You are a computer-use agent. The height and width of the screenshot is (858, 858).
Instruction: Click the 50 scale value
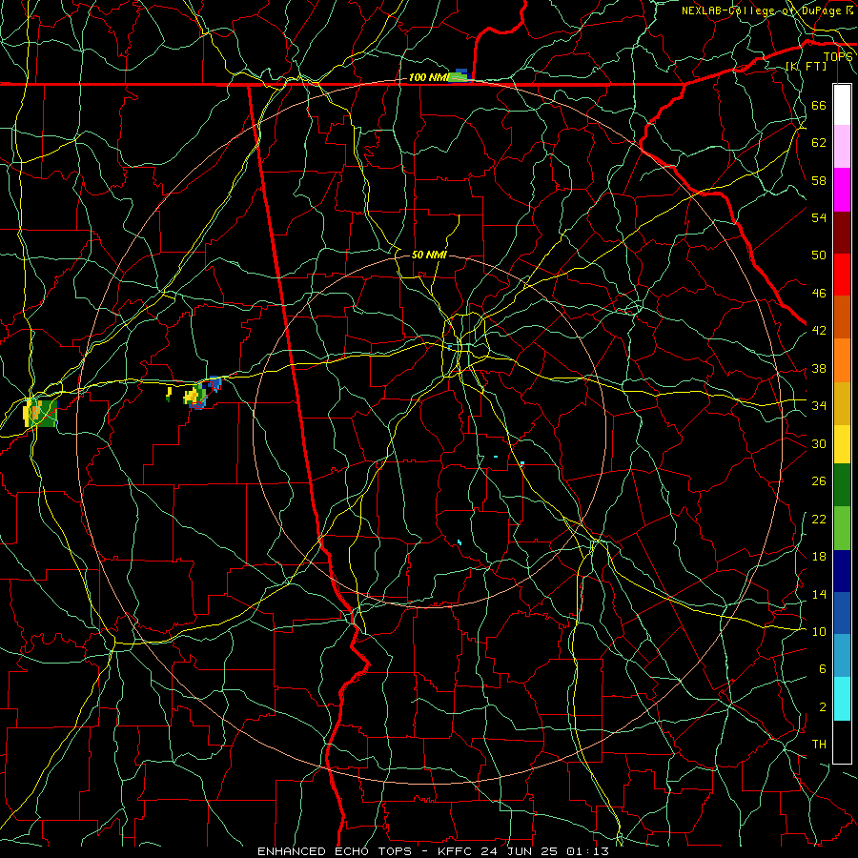point(819,255)
